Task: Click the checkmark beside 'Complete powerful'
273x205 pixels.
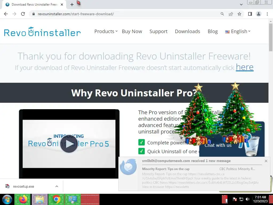Action: click(x=142, y=143)
